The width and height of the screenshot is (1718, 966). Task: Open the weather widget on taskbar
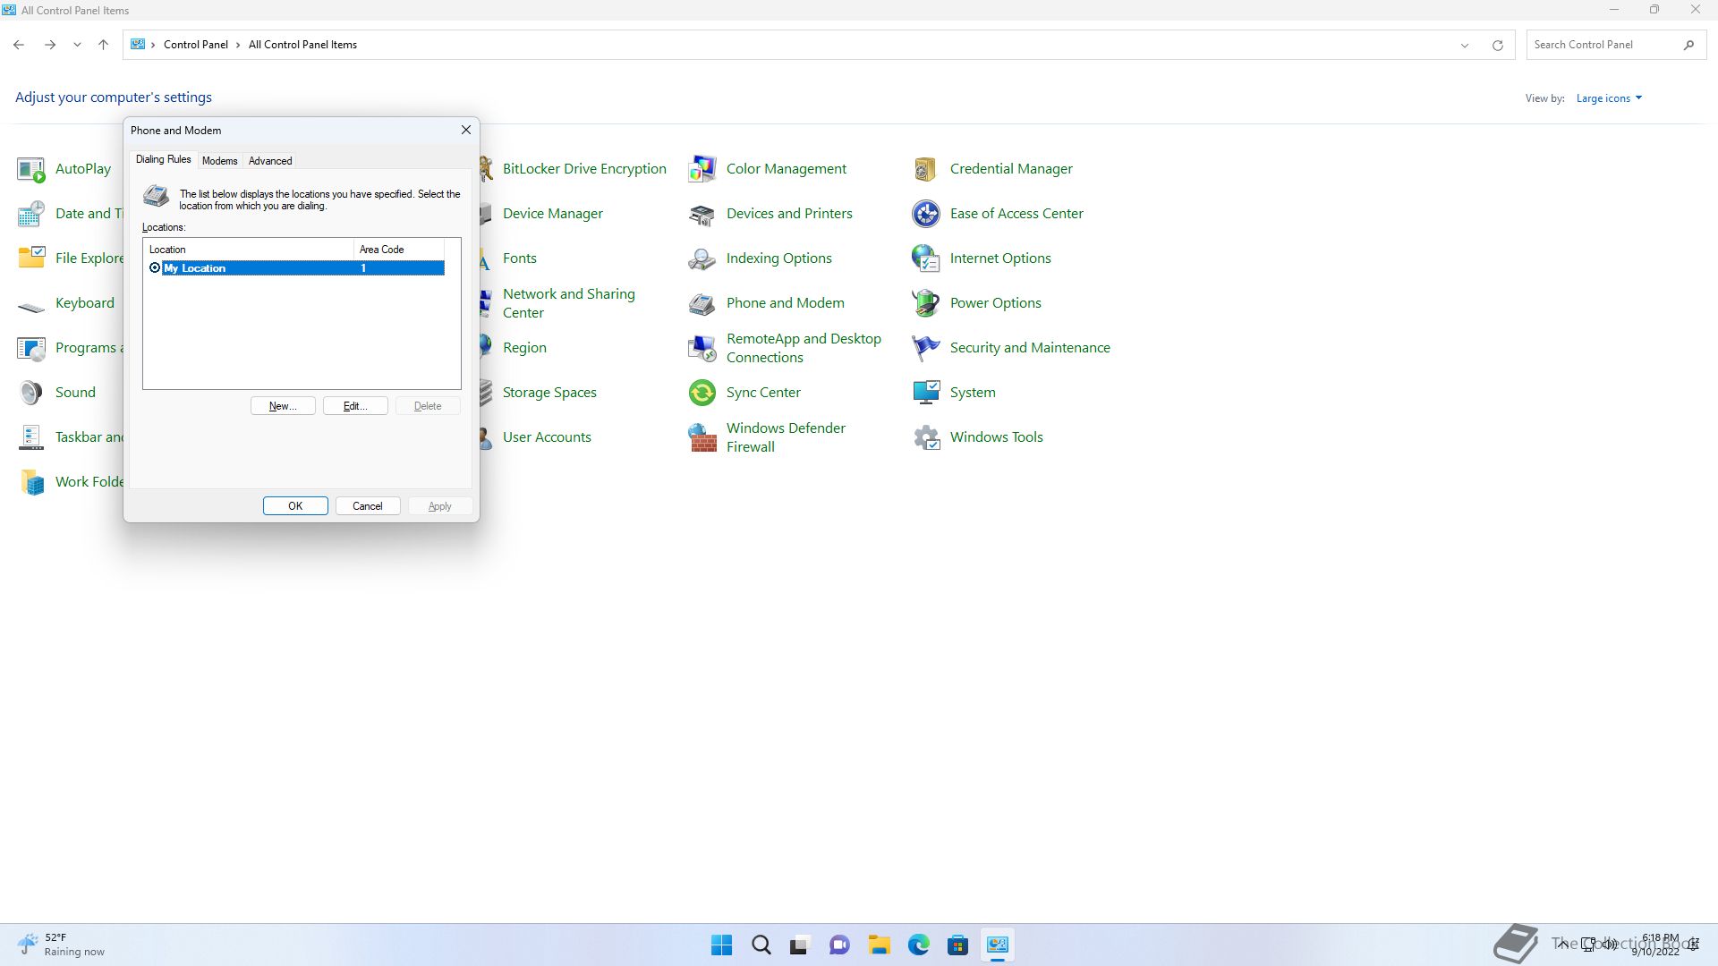[61, 945]
